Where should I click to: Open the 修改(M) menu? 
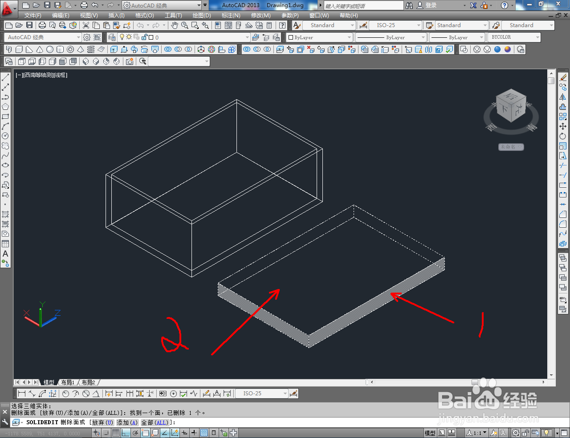(x=261, y=16)
